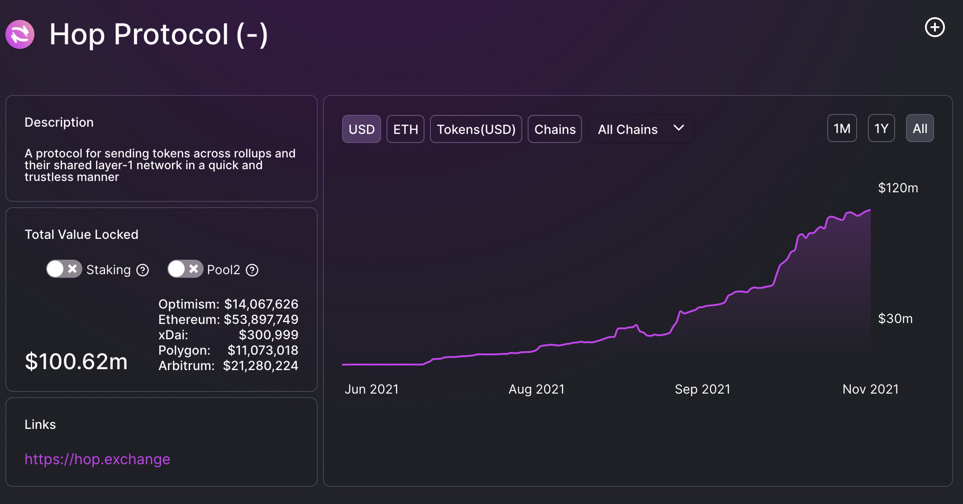Viewport: 963px width, 504px height.
Task: Toggle the Staking switch
Action: pos(64,269)
